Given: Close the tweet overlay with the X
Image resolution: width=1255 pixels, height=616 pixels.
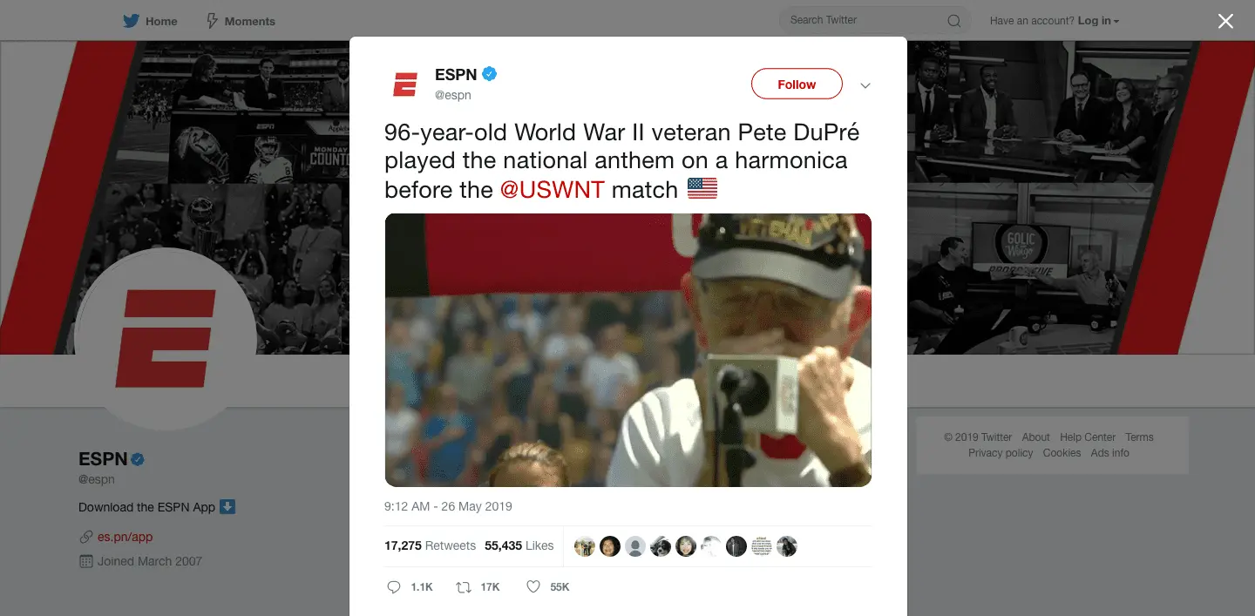Looking at the screenshot, I should pos(1225,21).
